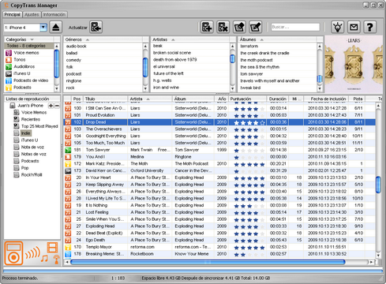Select artist 'iron and wine'

166,88
